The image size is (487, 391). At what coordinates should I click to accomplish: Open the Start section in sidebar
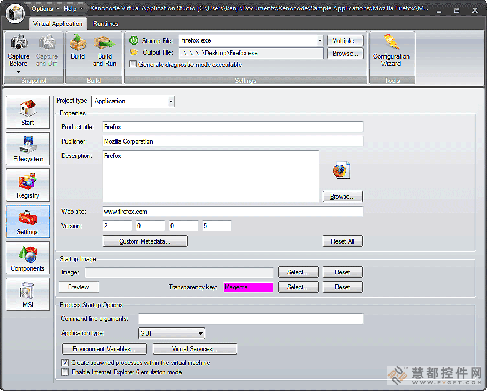28,112
